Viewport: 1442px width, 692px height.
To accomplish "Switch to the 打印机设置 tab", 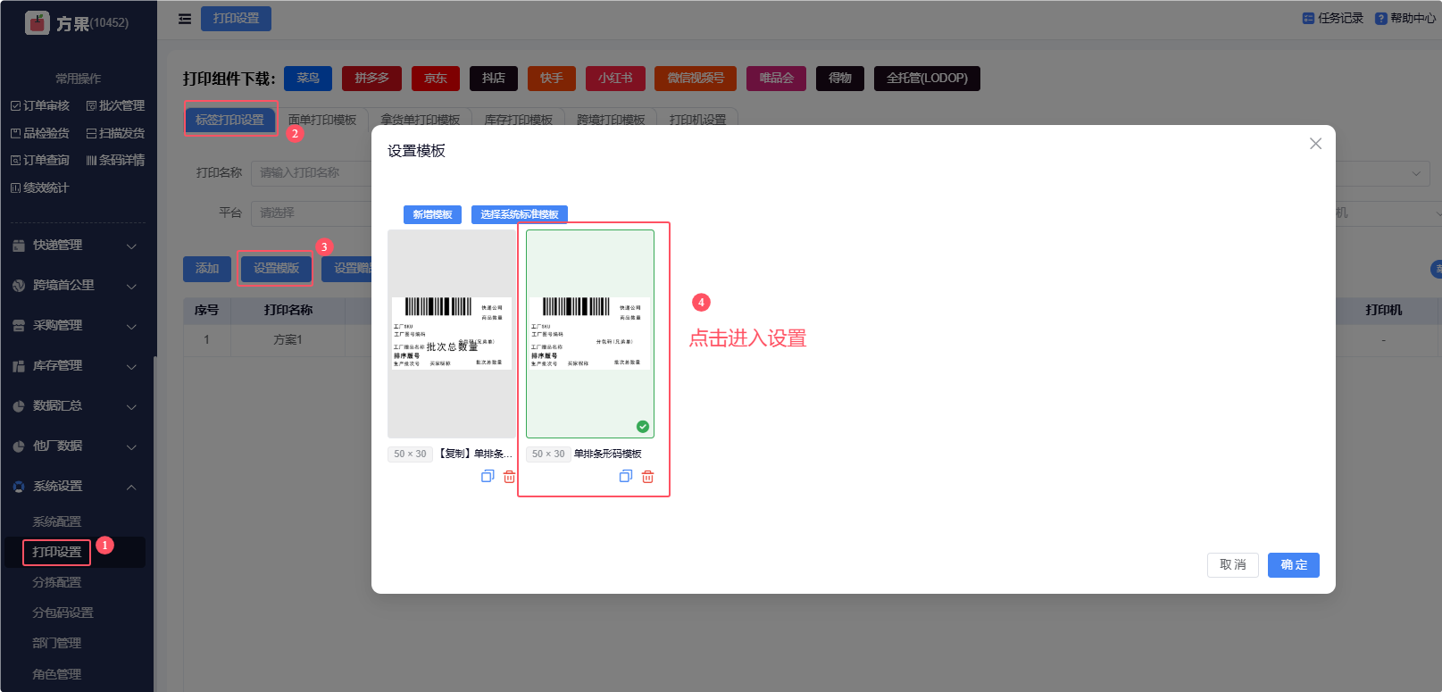I will click(698, 119).
